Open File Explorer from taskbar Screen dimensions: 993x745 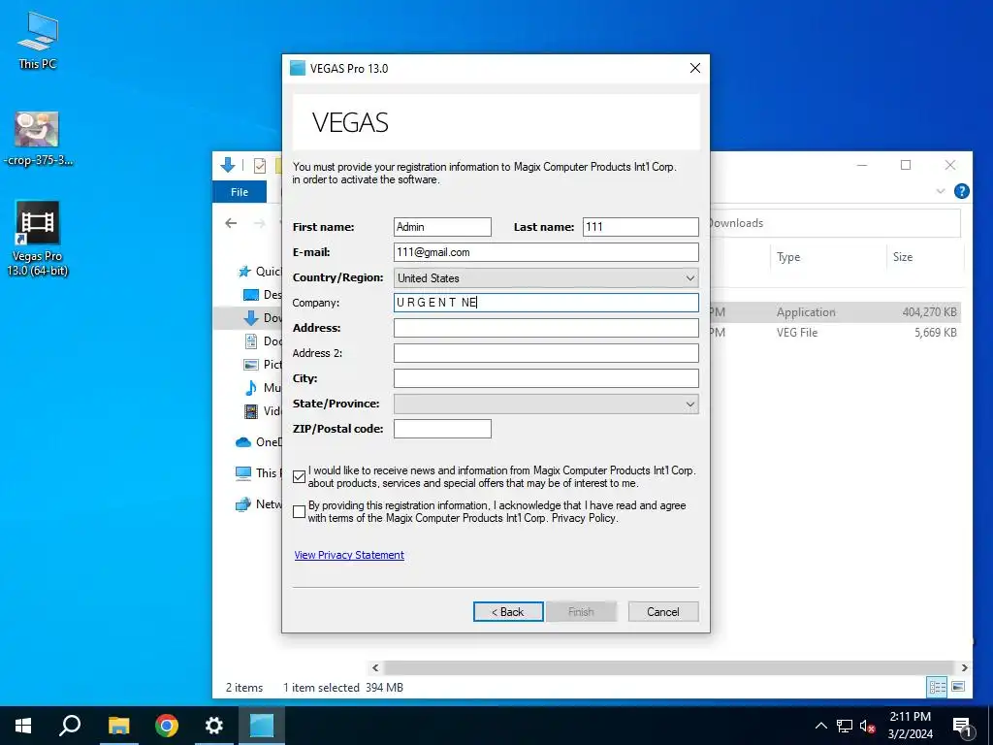(118, 726)
